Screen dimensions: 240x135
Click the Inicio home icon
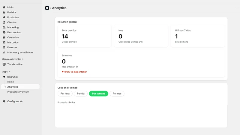point(4,7)
